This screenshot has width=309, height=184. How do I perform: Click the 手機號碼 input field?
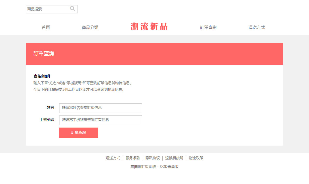101,120
